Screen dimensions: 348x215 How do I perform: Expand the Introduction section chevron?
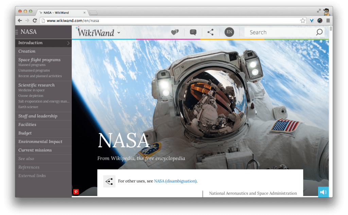pyautogui.click(x=68, y=43)
